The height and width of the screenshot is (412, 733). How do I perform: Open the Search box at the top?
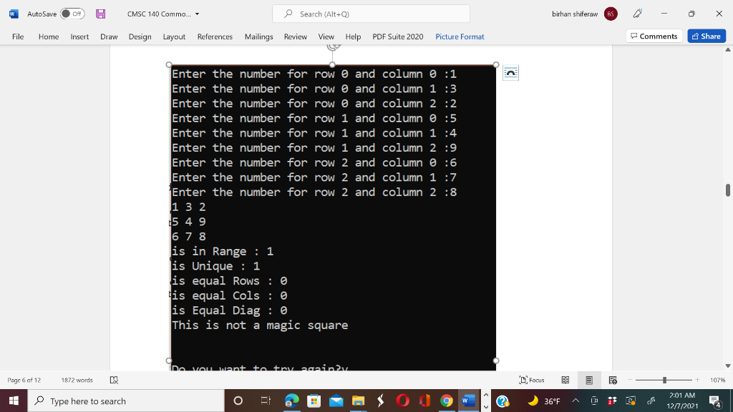pos(370,14)
